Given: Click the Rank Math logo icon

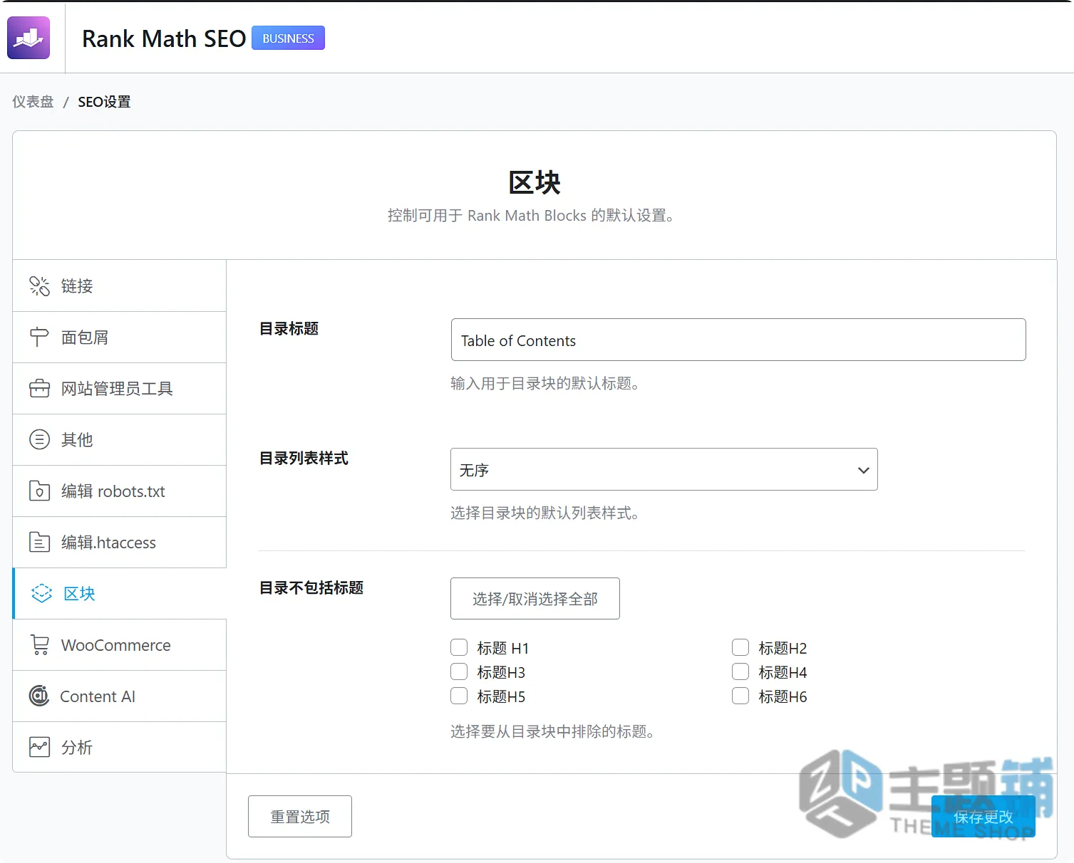Looking at the screenshot, I should (29, 38).
